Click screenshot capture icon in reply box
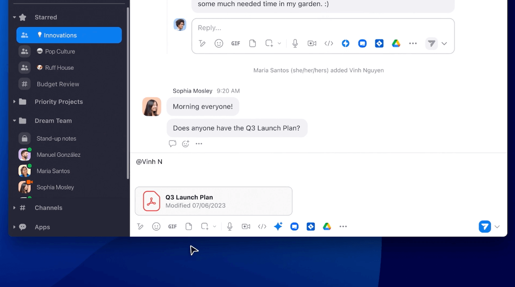This screenshot has width=515, height=287. click(269, 43)
